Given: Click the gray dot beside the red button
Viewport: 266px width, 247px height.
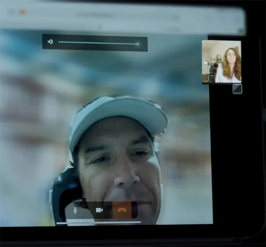Looking at the screenshot, I should tap(12, 12).
